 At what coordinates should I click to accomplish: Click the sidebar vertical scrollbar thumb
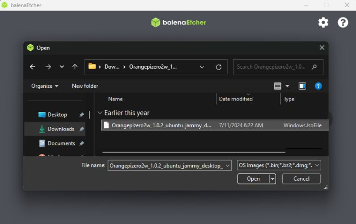coord(89,114)
